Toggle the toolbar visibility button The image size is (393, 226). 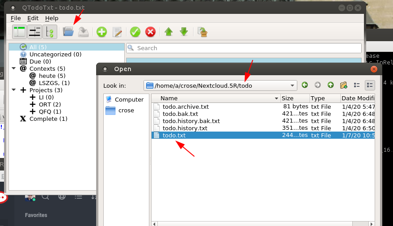[34, 32]
